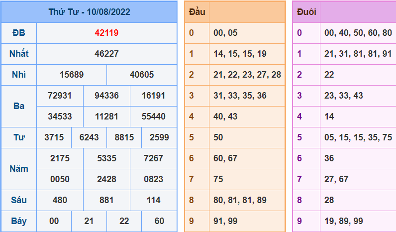This screenshot has height=232, width=396.
Task: Click row label 9 in Đầu table
Action: point(192,221)
